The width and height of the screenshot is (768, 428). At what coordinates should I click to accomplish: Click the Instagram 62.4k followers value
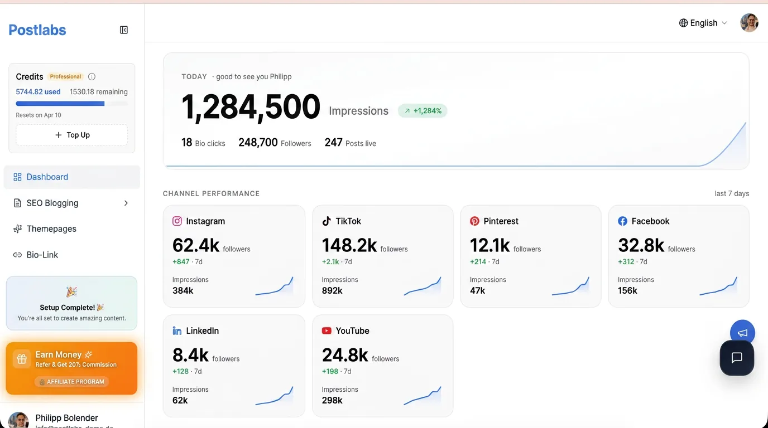point(196,245)
